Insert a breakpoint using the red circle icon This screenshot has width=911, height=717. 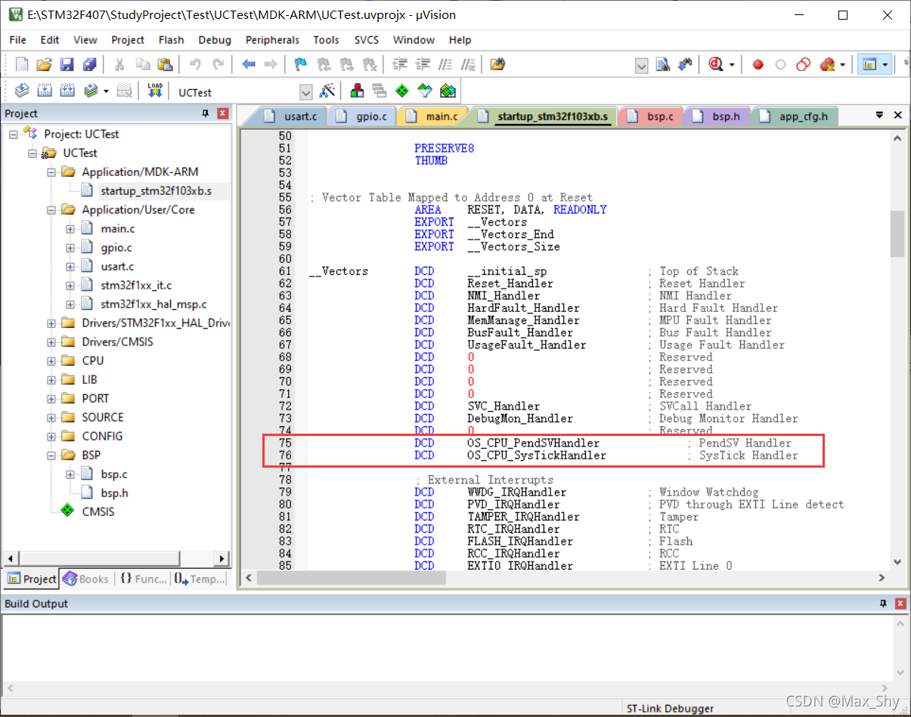click(758, 65)
